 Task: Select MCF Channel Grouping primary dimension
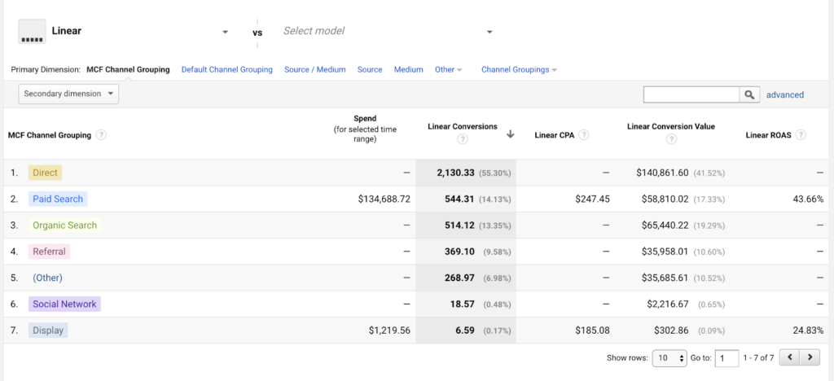point(128,70)
